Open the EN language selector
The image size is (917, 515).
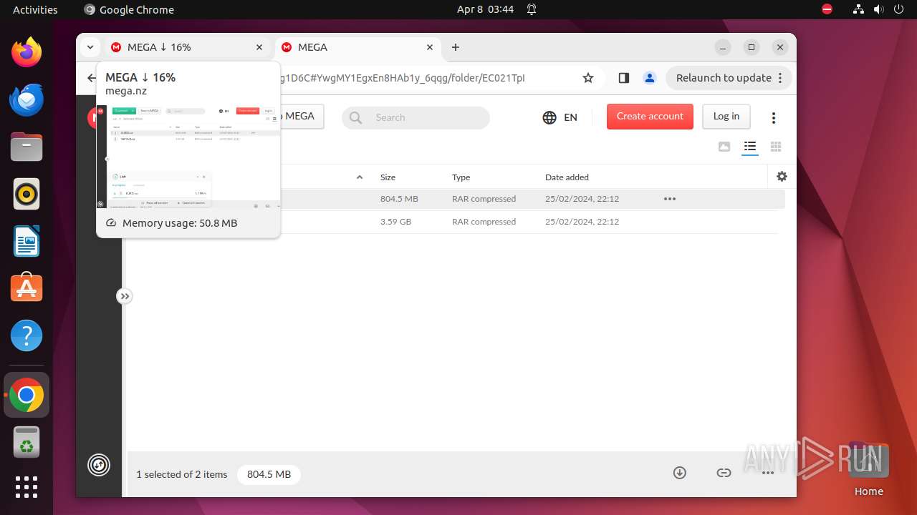point(560,117)
